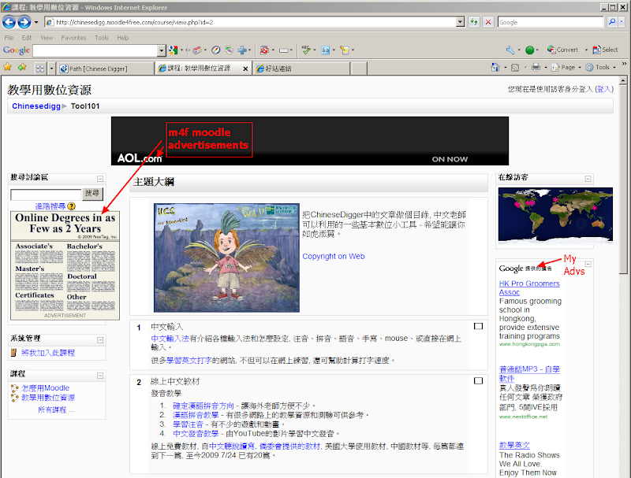The image size is (631, 478).
Task: Click the browser Forward arrow button
Action: 24,22
